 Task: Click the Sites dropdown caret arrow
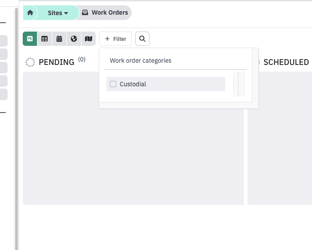click(x=66, y=13)
